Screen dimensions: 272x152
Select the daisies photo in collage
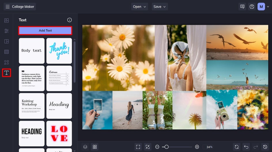coord(118,58)
